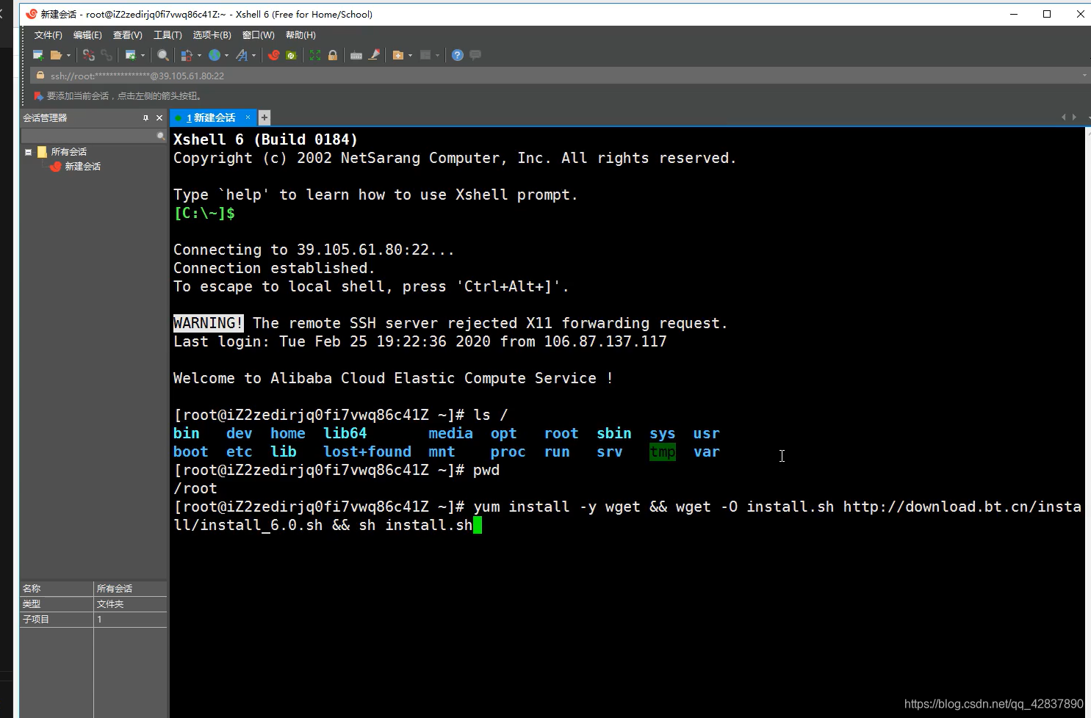Open the 工具(T) menu
This screenshot has width=1091, height=718.
pyautogui.click(x=168, y=35)
